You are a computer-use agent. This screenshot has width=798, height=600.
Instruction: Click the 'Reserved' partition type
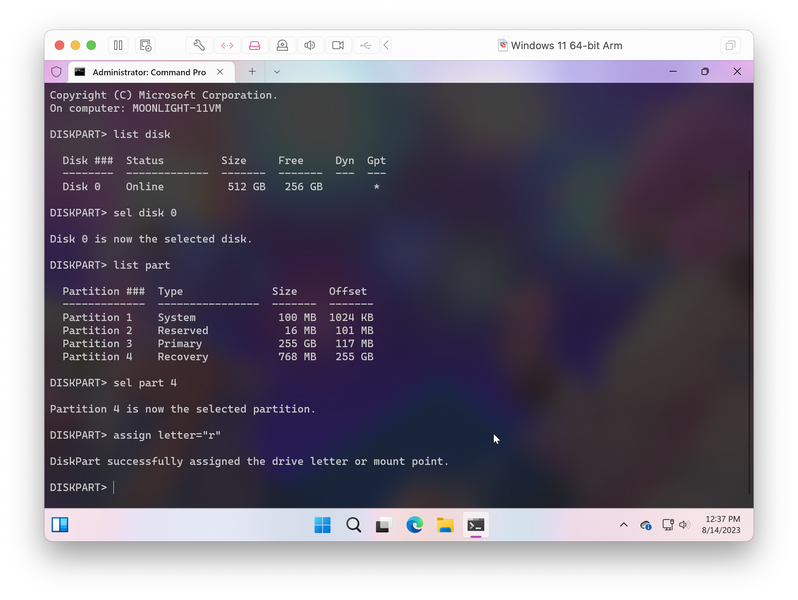[183, 331]
